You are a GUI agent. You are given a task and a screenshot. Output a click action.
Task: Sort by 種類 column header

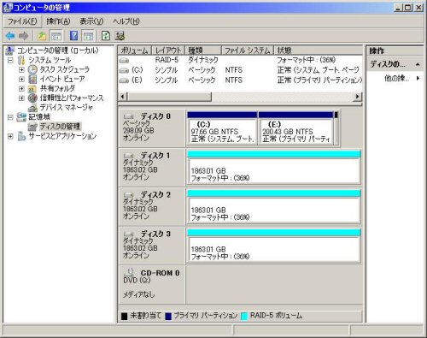tap(203, 50)
